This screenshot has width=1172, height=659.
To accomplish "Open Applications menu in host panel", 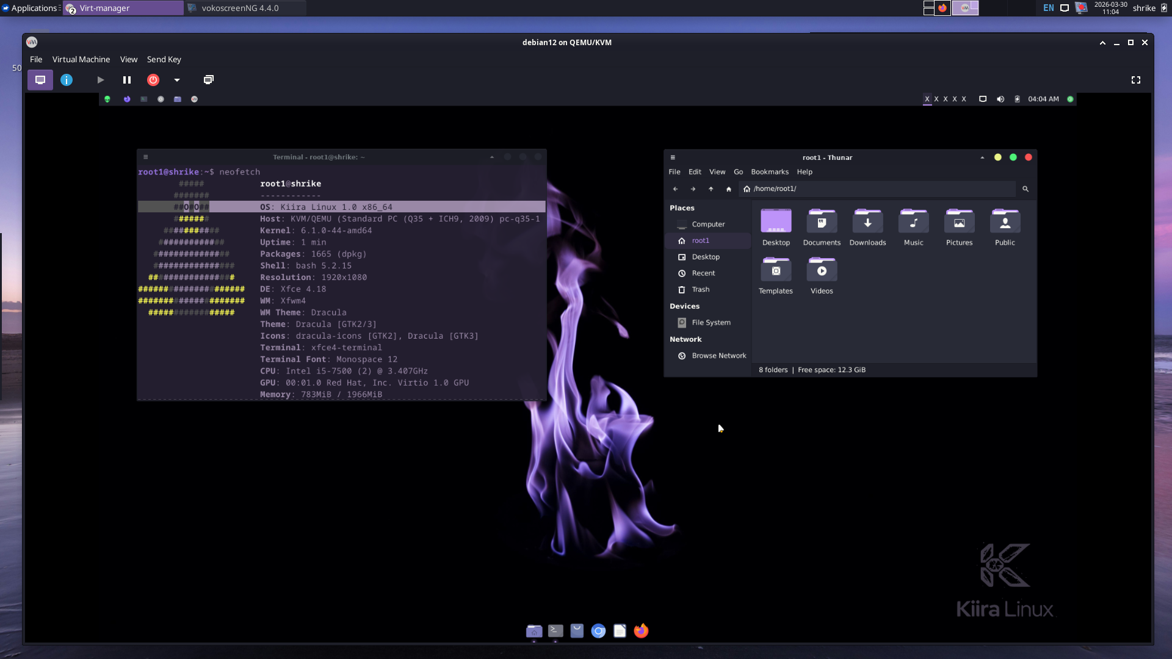I will pyautogui.click(x=31, y=8).
